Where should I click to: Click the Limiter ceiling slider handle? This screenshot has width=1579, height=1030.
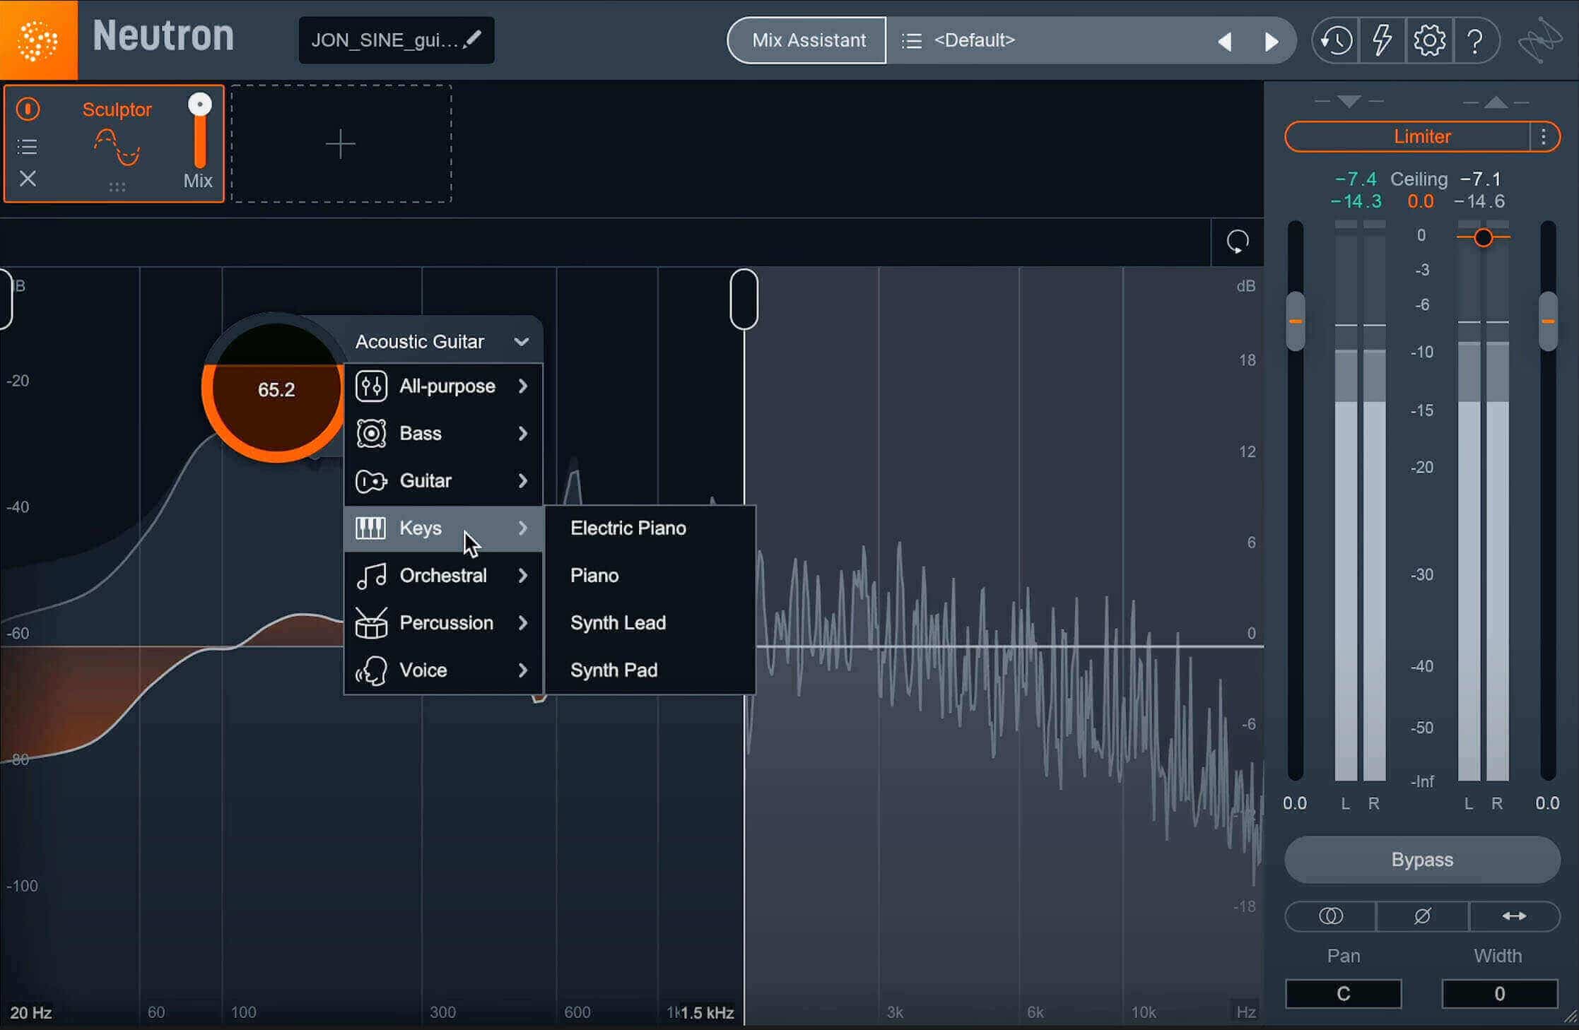click(x=1483, y=238)
